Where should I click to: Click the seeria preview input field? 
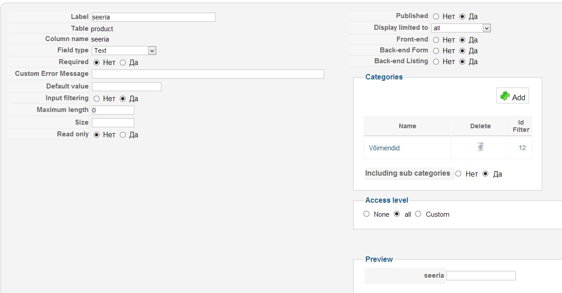coord(481,275)
